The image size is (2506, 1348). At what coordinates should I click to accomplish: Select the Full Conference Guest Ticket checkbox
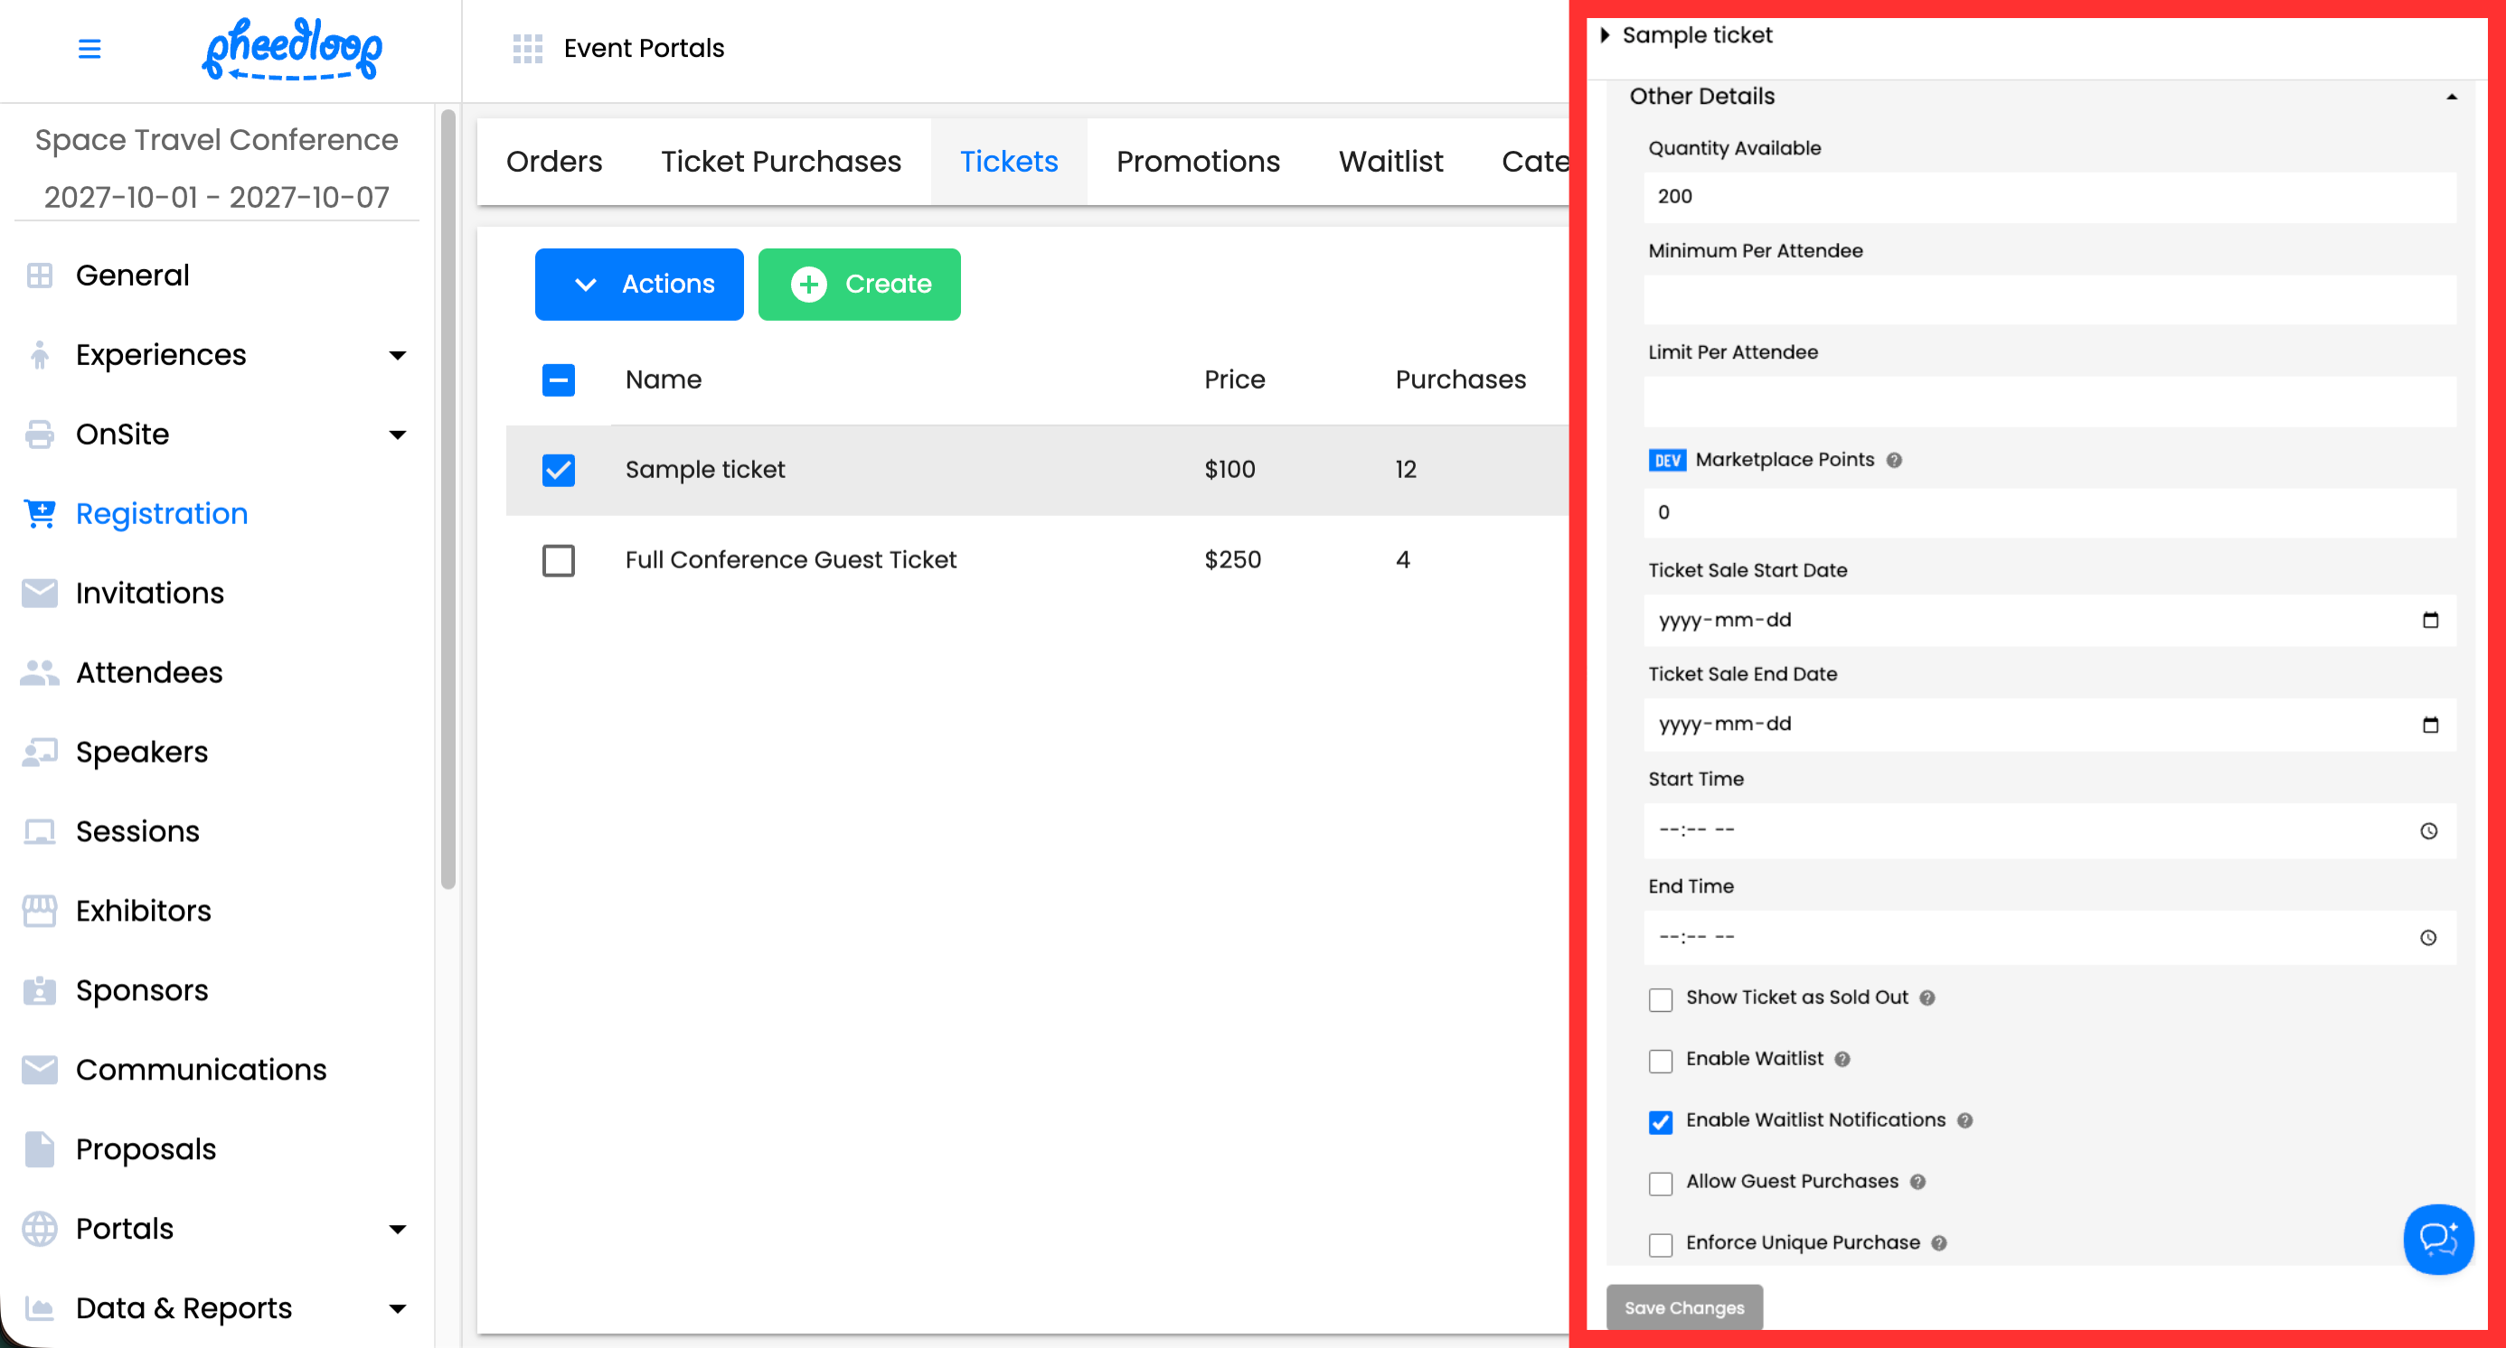(559, 561)
